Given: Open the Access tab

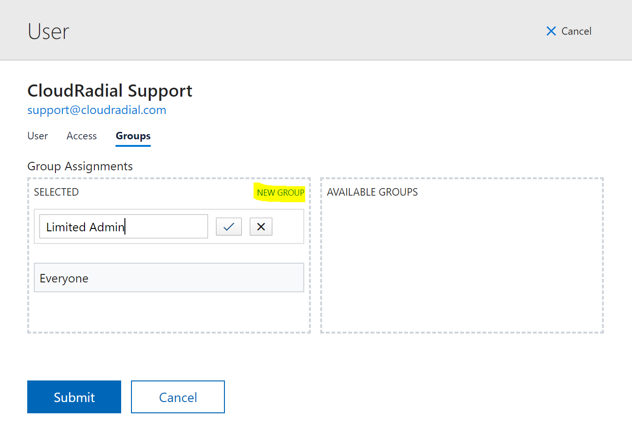Looking at the screenshot, I should coord(82,136).
